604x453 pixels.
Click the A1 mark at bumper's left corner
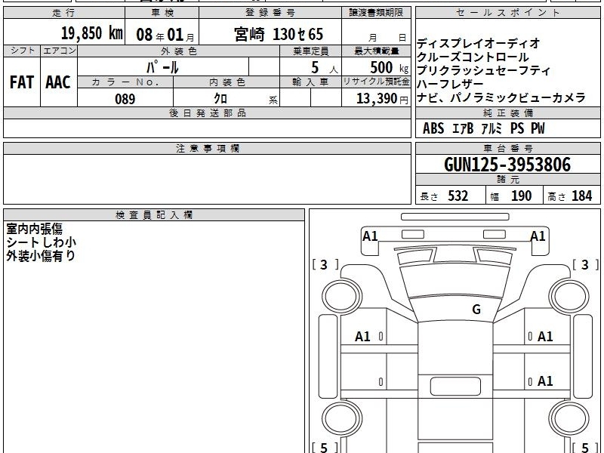pos(370,236)
